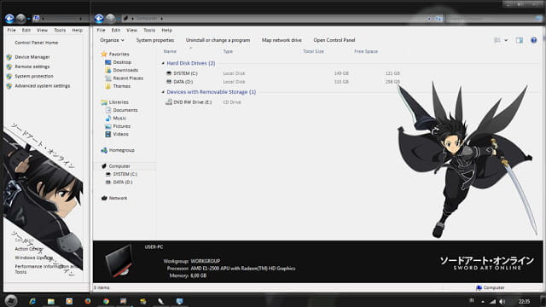Open the volume speaker tray icon
The height and width of the screenshot is (307, 546).
[502, 301]
